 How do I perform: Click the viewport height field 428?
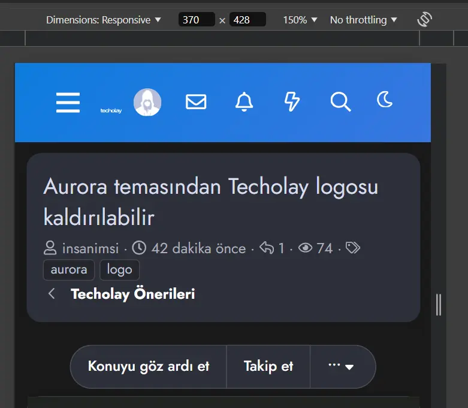point(247,20)
